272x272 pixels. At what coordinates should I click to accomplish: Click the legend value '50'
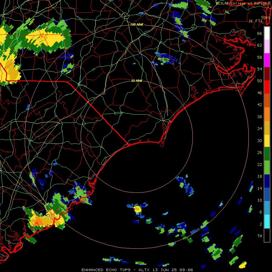260,81
